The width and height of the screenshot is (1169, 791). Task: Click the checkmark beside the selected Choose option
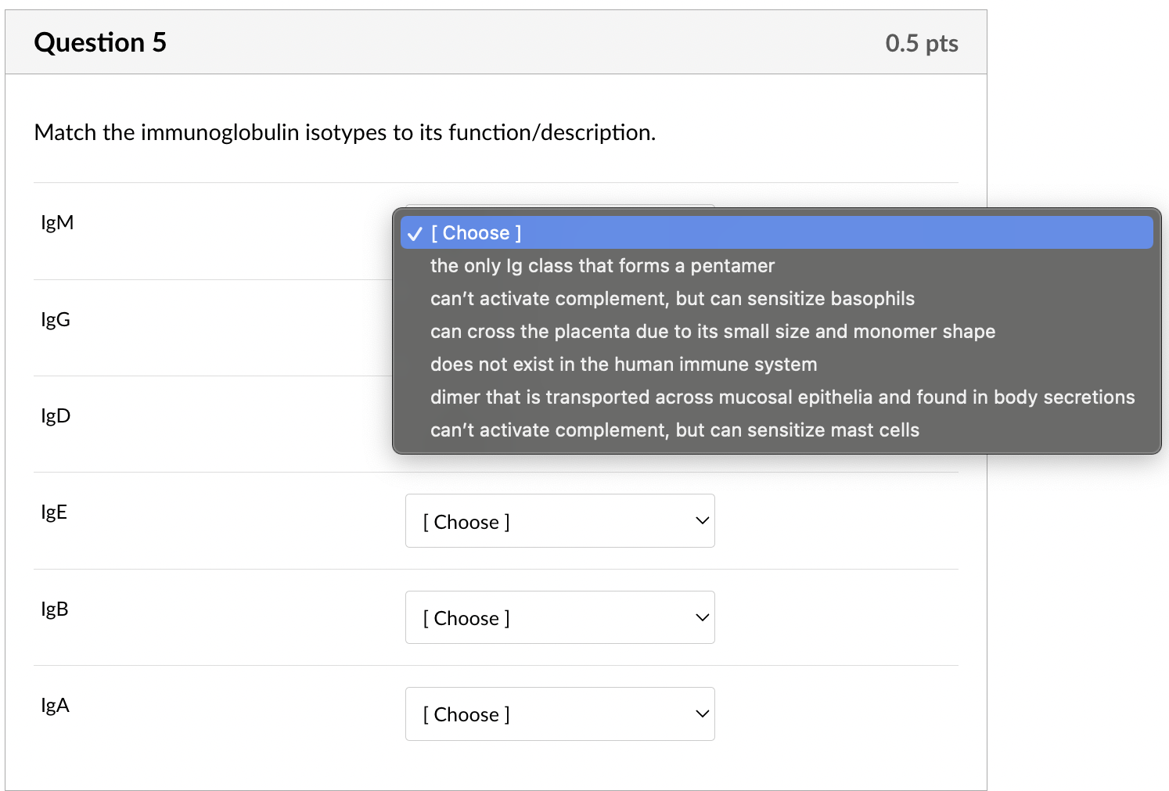[415, 233]
